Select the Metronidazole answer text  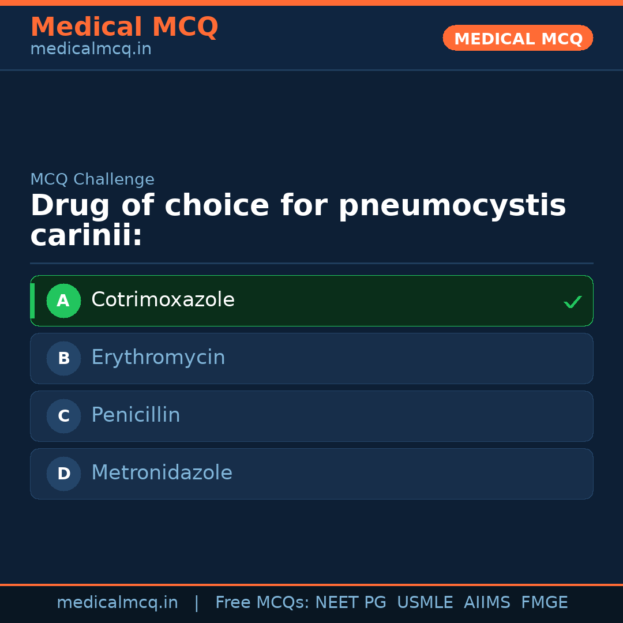pos(162,473)
